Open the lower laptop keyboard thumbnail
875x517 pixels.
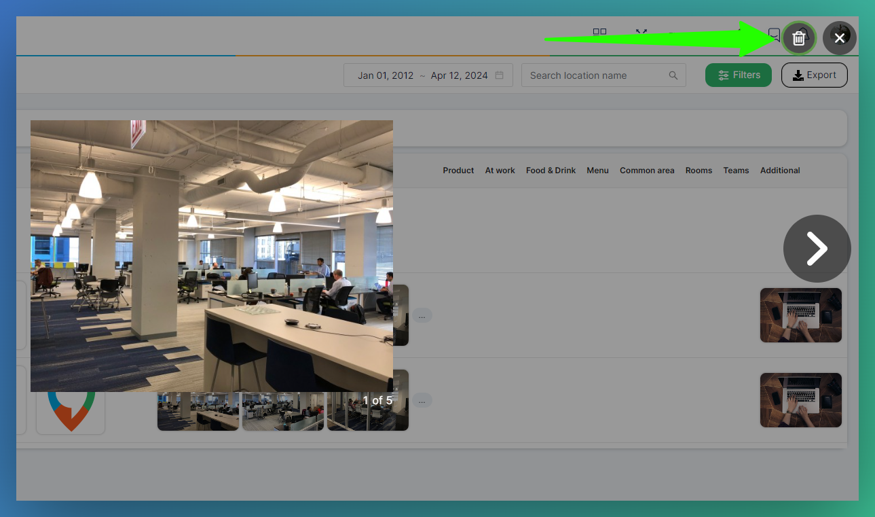click(x=801, y=400)
